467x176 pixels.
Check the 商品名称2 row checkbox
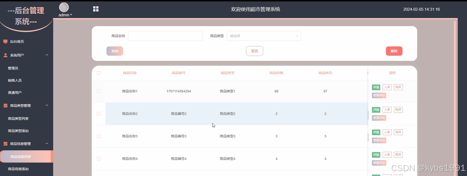[99, 114]
